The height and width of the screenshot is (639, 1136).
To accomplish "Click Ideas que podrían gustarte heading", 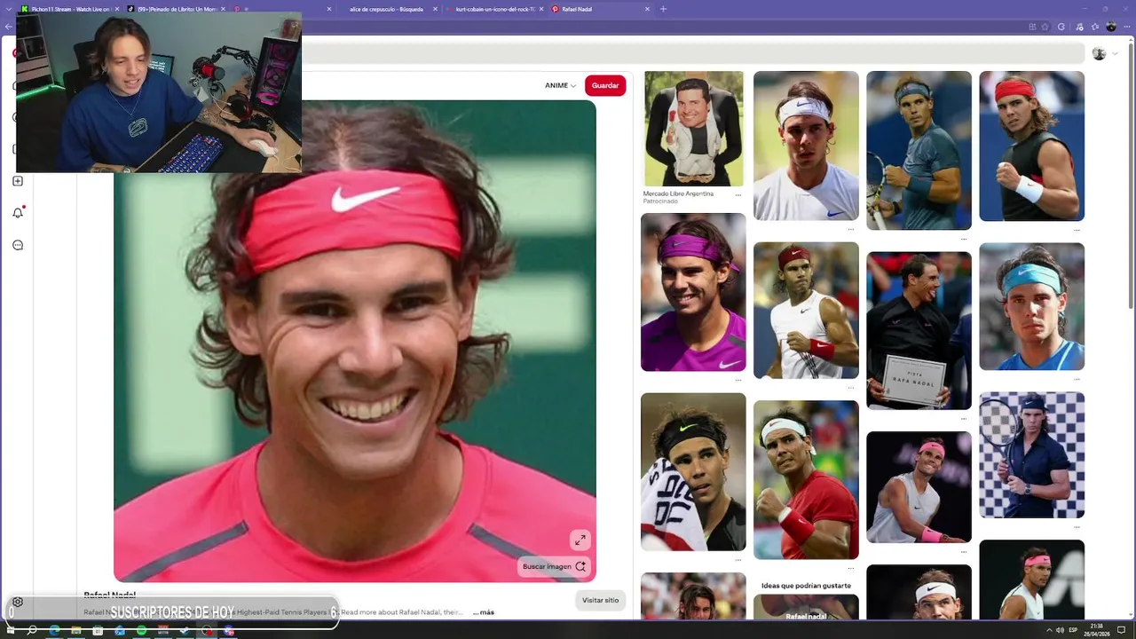I will coord(806,586).
